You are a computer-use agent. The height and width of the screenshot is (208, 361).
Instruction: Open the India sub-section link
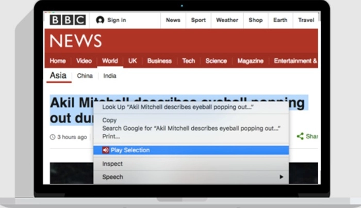tap(109, 76)
